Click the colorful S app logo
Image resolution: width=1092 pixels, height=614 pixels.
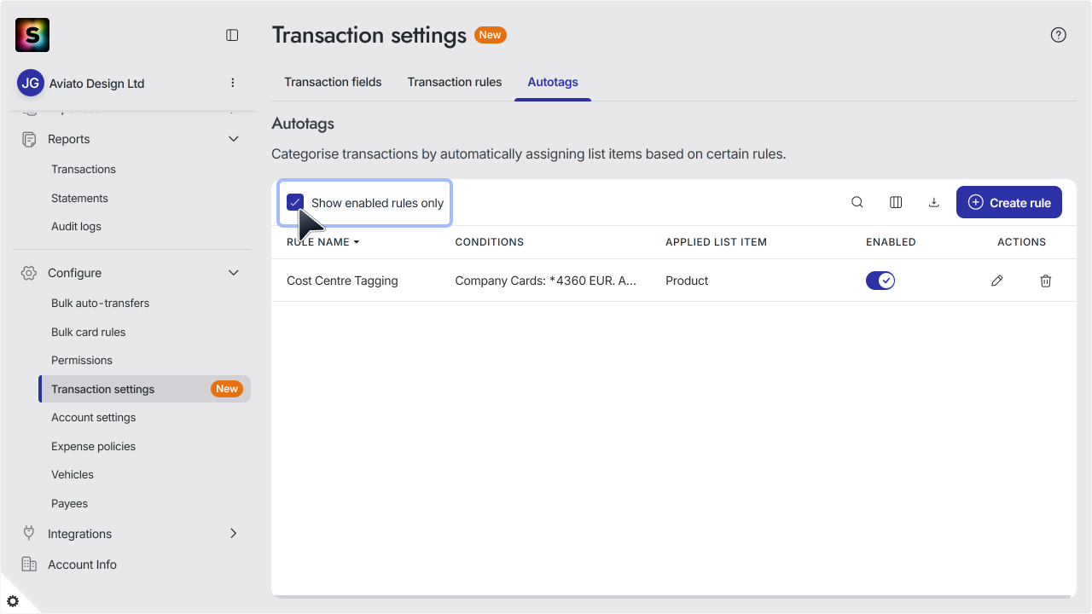click(32, 35)
